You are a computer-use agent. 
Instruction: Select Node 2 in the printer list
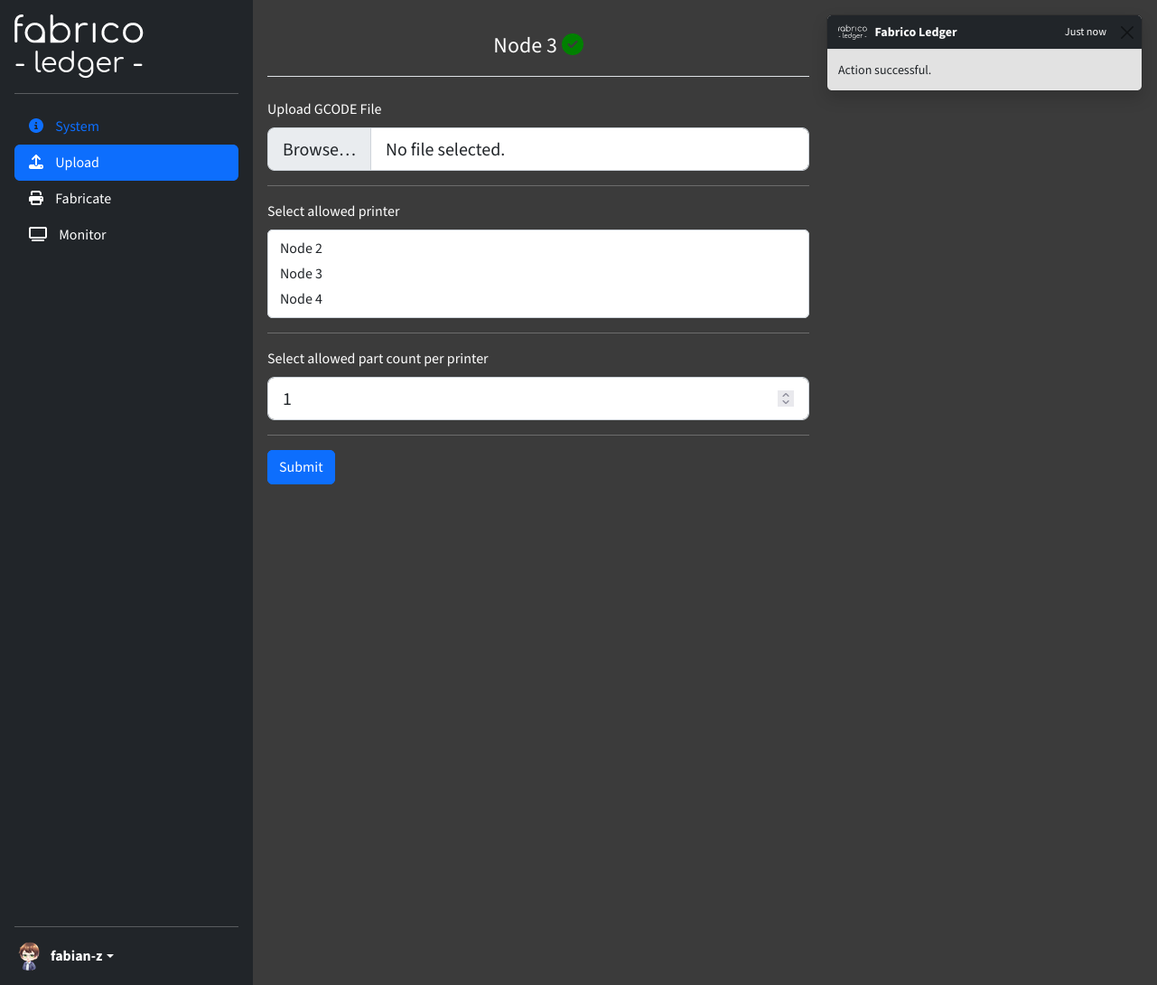click(x=538, y=249)
